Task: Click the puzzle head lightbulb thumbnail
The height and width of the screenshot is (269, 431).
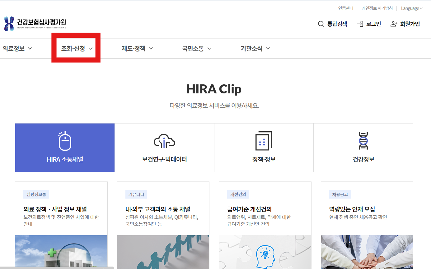Action: point(265,252)
